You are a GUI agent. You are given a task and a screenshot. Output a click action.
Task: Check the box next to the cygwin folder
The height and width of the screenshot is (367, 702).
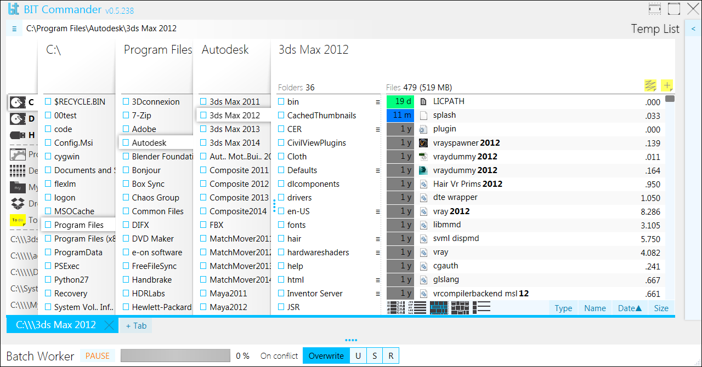pos(48,157)
